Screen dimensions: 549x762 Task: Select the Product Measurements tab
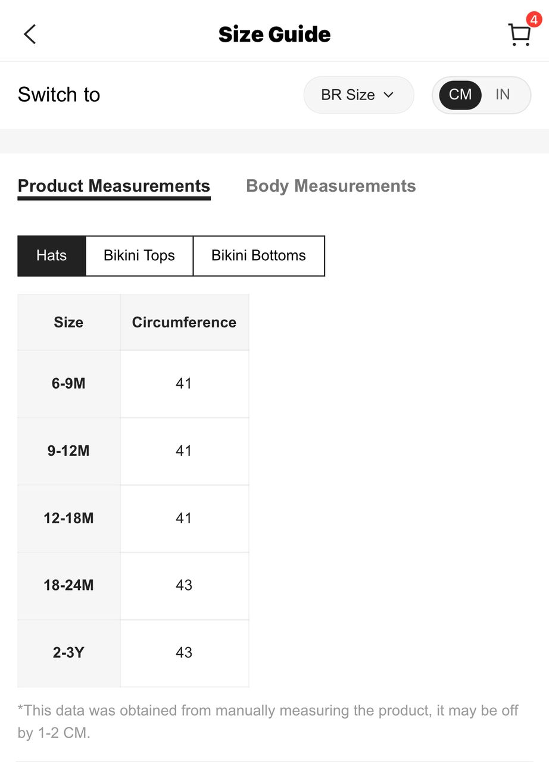[x=114, y=186]
